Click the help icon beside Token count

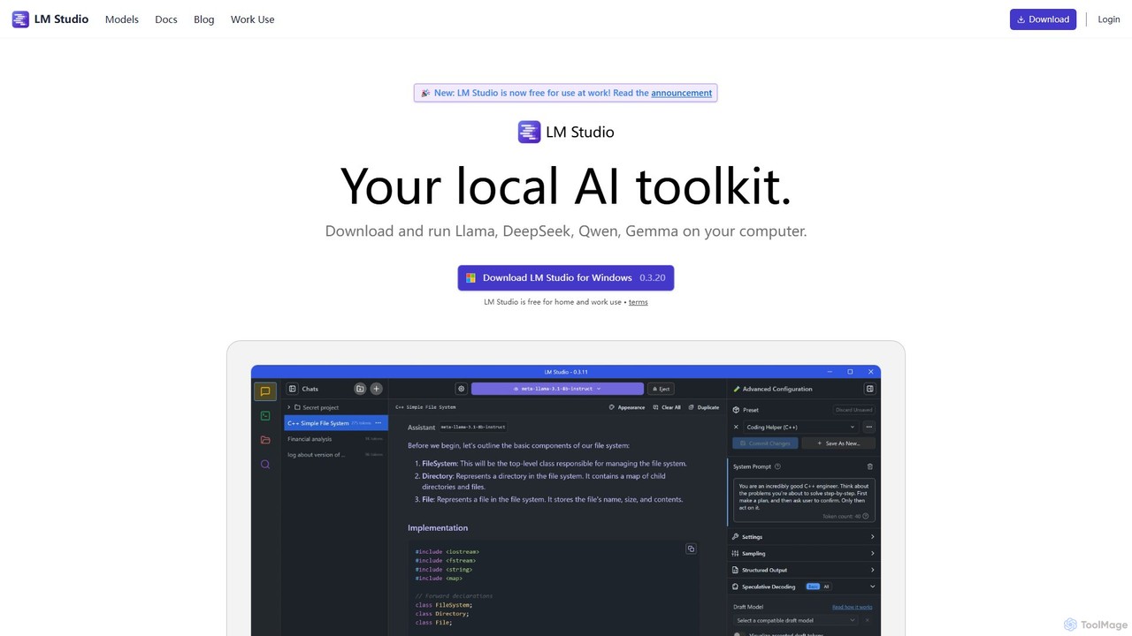[866, 516]
